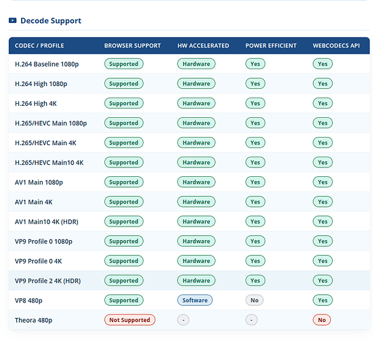Select the VP9 Profile 0 4K row label
Image resolution: width=373 pixels, height=339 pixels.
38,261
